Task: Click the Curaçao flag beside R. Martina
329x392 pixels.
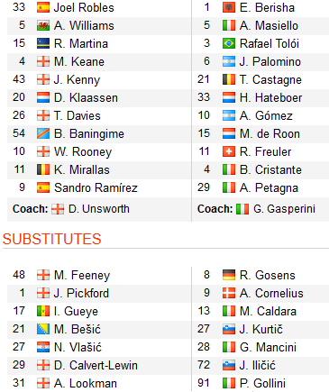Action: (43, 43)
